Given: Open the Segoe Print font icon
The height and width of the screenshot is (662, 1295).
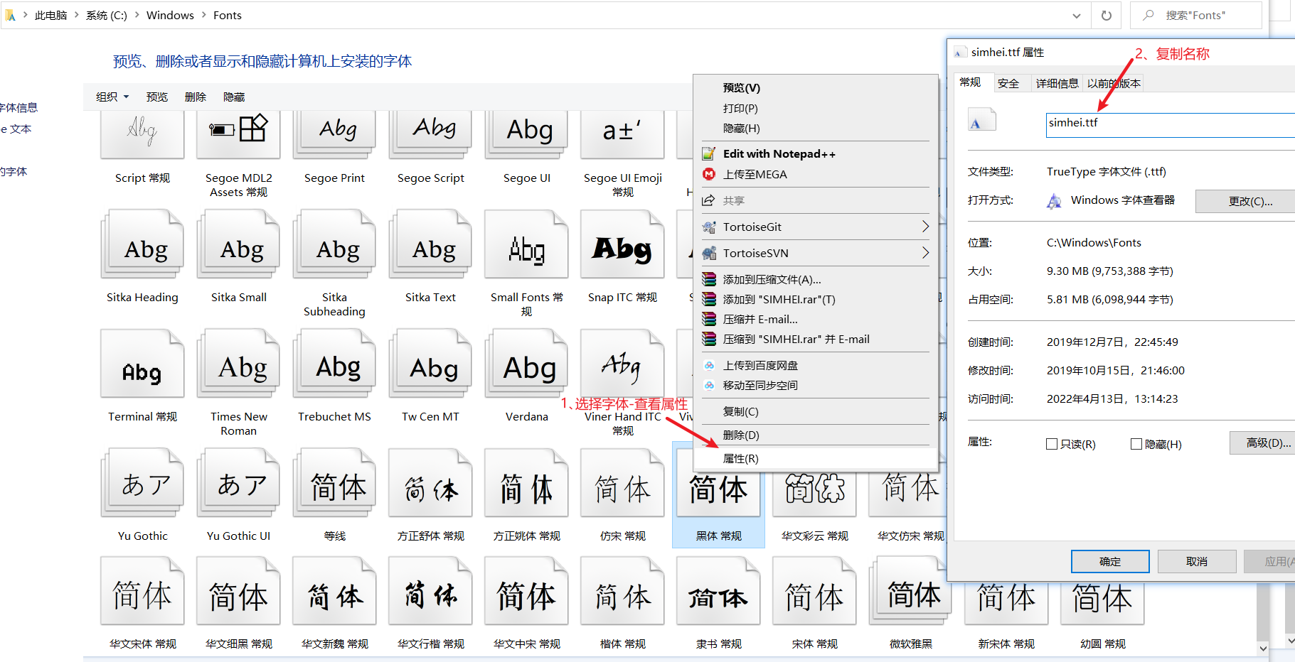Looking at the screenshot, I should (x=334, y=135).
